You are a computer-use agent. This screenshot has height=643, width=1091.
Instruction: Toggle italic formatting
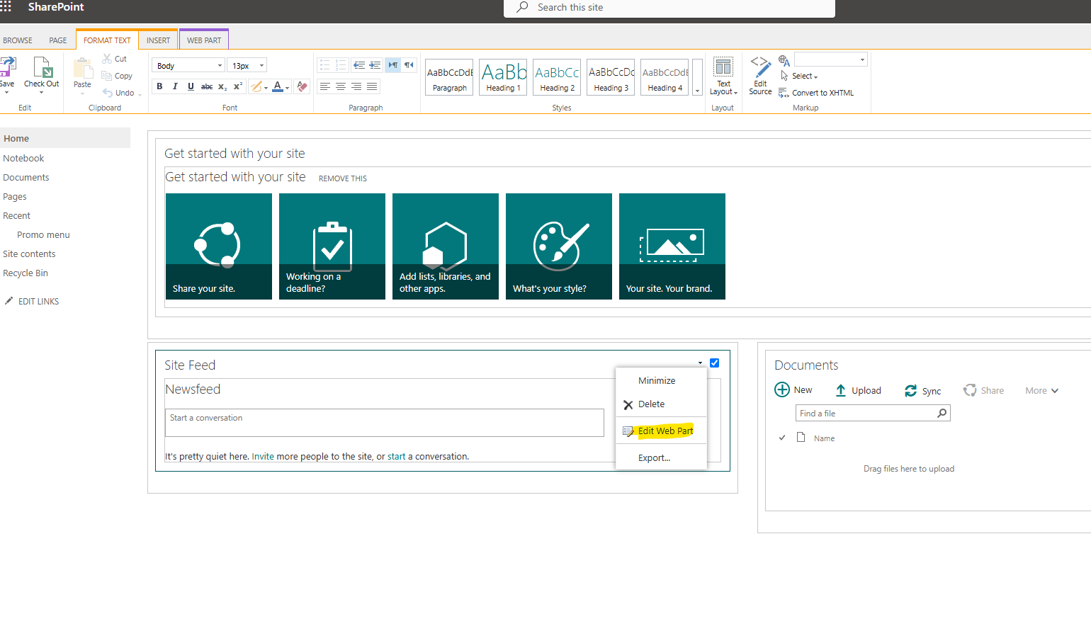(175, 86)
